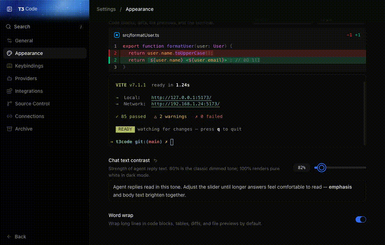Screen dimensions: 385x245
Task: Click the terminal prompt cursor
Action: (172, 142)
